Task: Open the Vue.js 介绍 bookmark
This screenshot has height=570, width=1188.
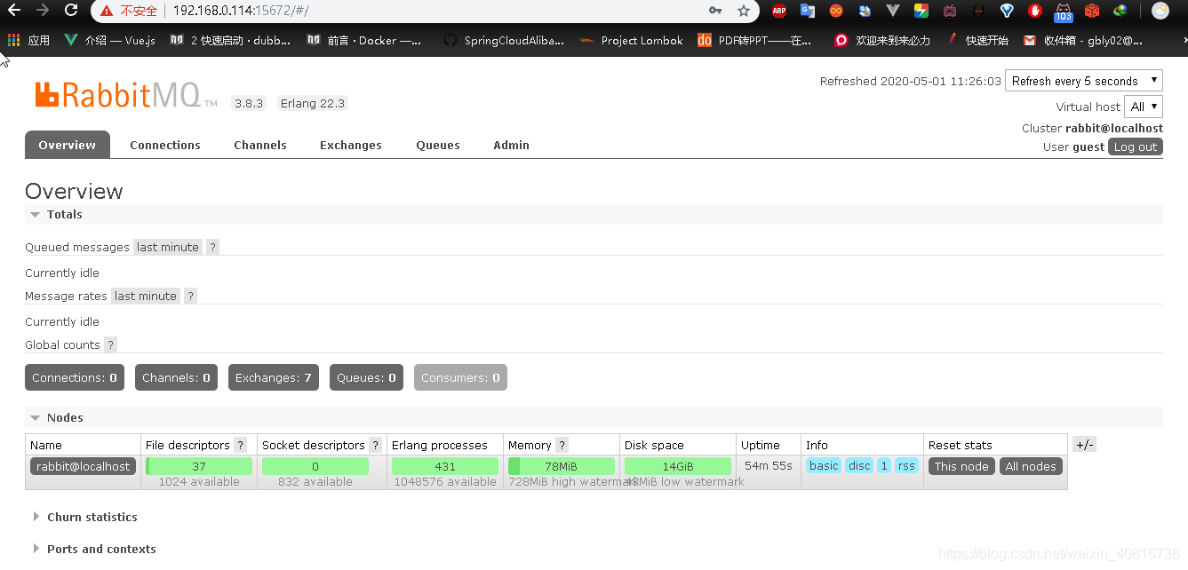Action: tap(110, 40)
